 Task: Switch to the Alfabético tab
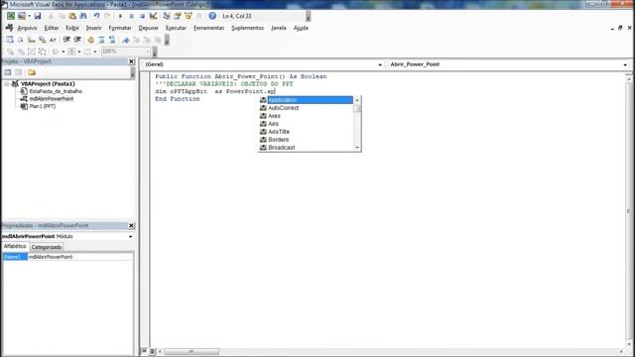pyautogui.click(x=15, y=246)
